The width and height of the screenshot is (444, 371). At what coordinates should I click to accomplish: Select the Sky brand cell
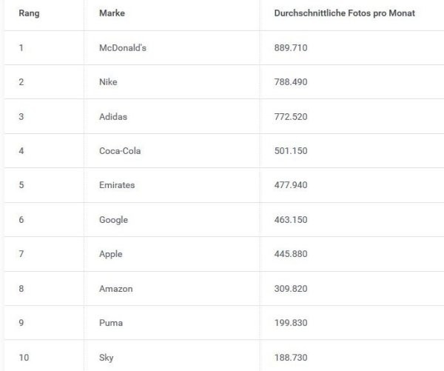(106, 358)
